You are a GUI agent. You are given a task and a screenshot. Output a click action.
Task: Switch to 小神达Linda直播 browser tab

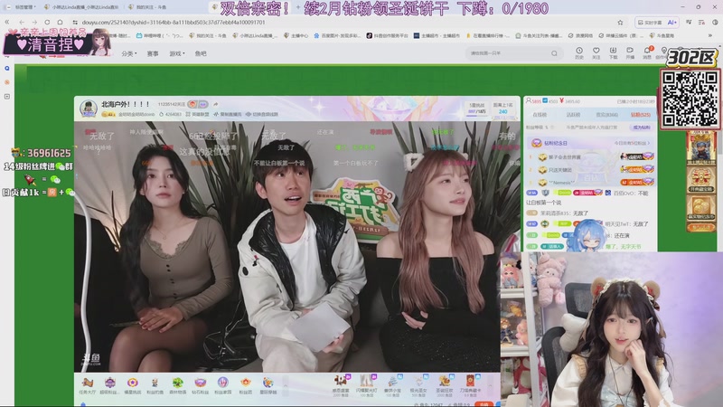coord(81,7)
